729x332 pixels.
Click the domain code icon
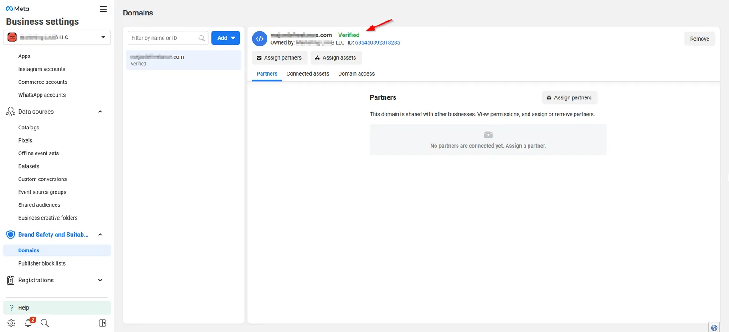click(x=260, y=39)
